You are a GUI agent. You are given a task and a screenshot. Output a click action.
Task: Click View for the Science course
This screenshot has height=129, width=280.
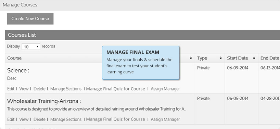(x=24, y=89)
